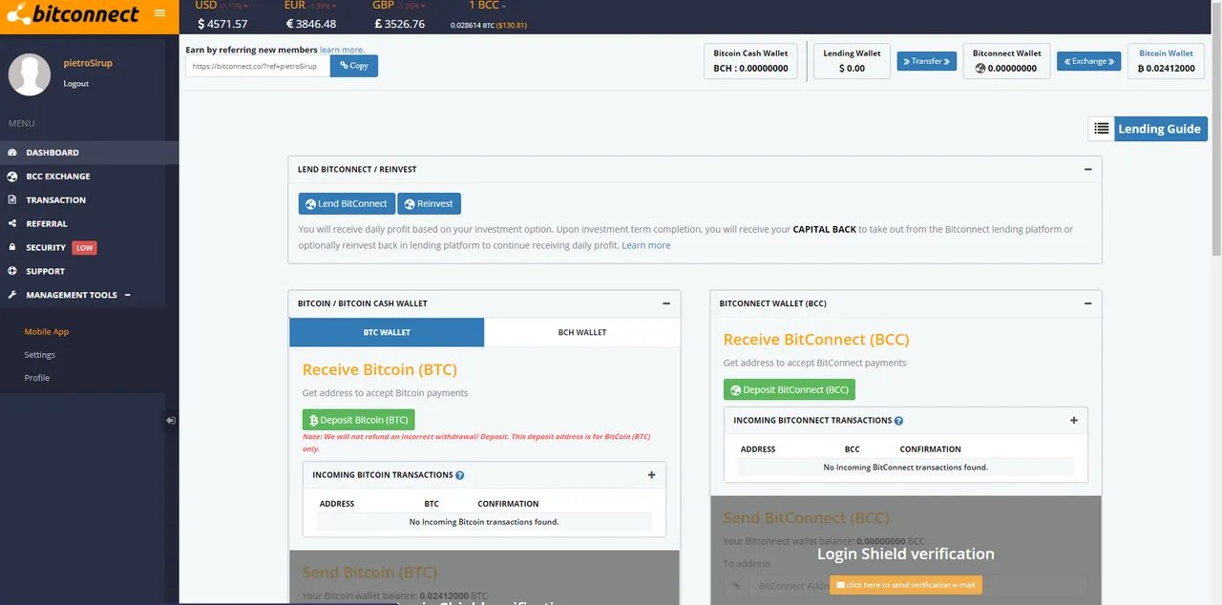1222x605 pixels.
Task: Open the Profile page
Action: point(37,378)
